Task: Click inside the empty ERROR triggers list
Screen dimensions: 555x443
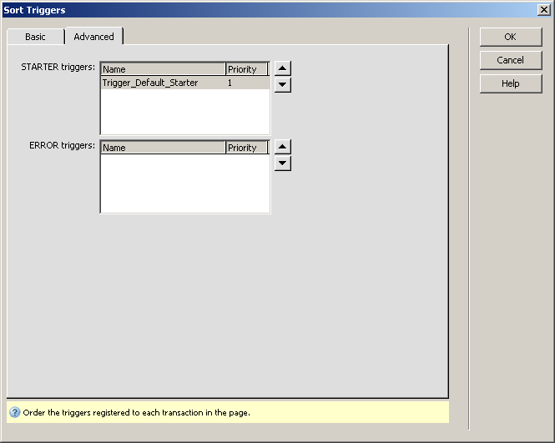Action: 184,184
